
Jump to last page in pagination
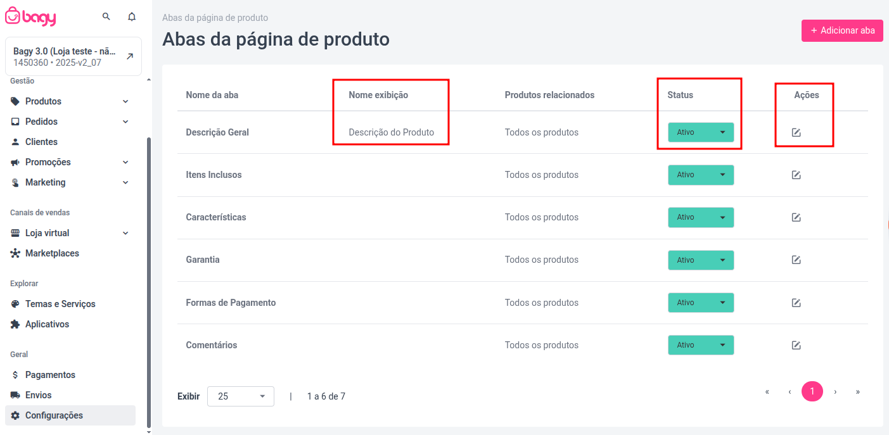pyautogui.click(x=857, y=392)
